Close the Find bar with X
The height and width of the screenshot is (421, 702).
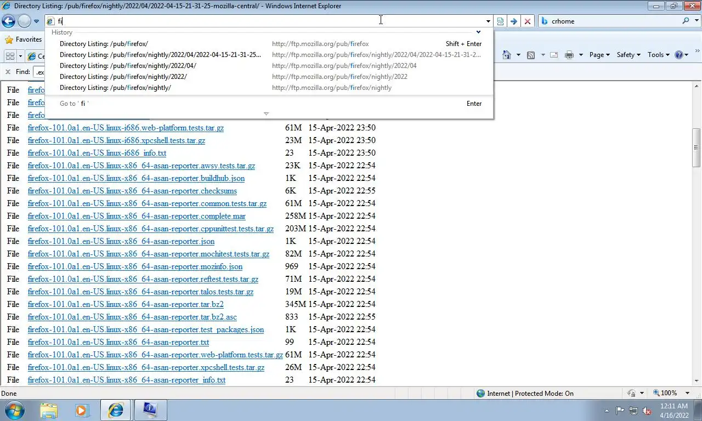coord(8,72)
